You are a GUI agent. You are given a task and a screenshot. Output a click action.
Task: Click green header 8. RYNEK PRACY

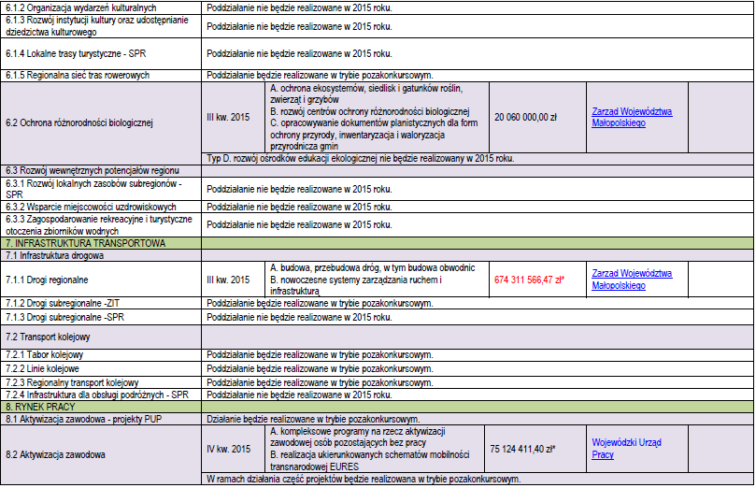(x=40, y=407)
